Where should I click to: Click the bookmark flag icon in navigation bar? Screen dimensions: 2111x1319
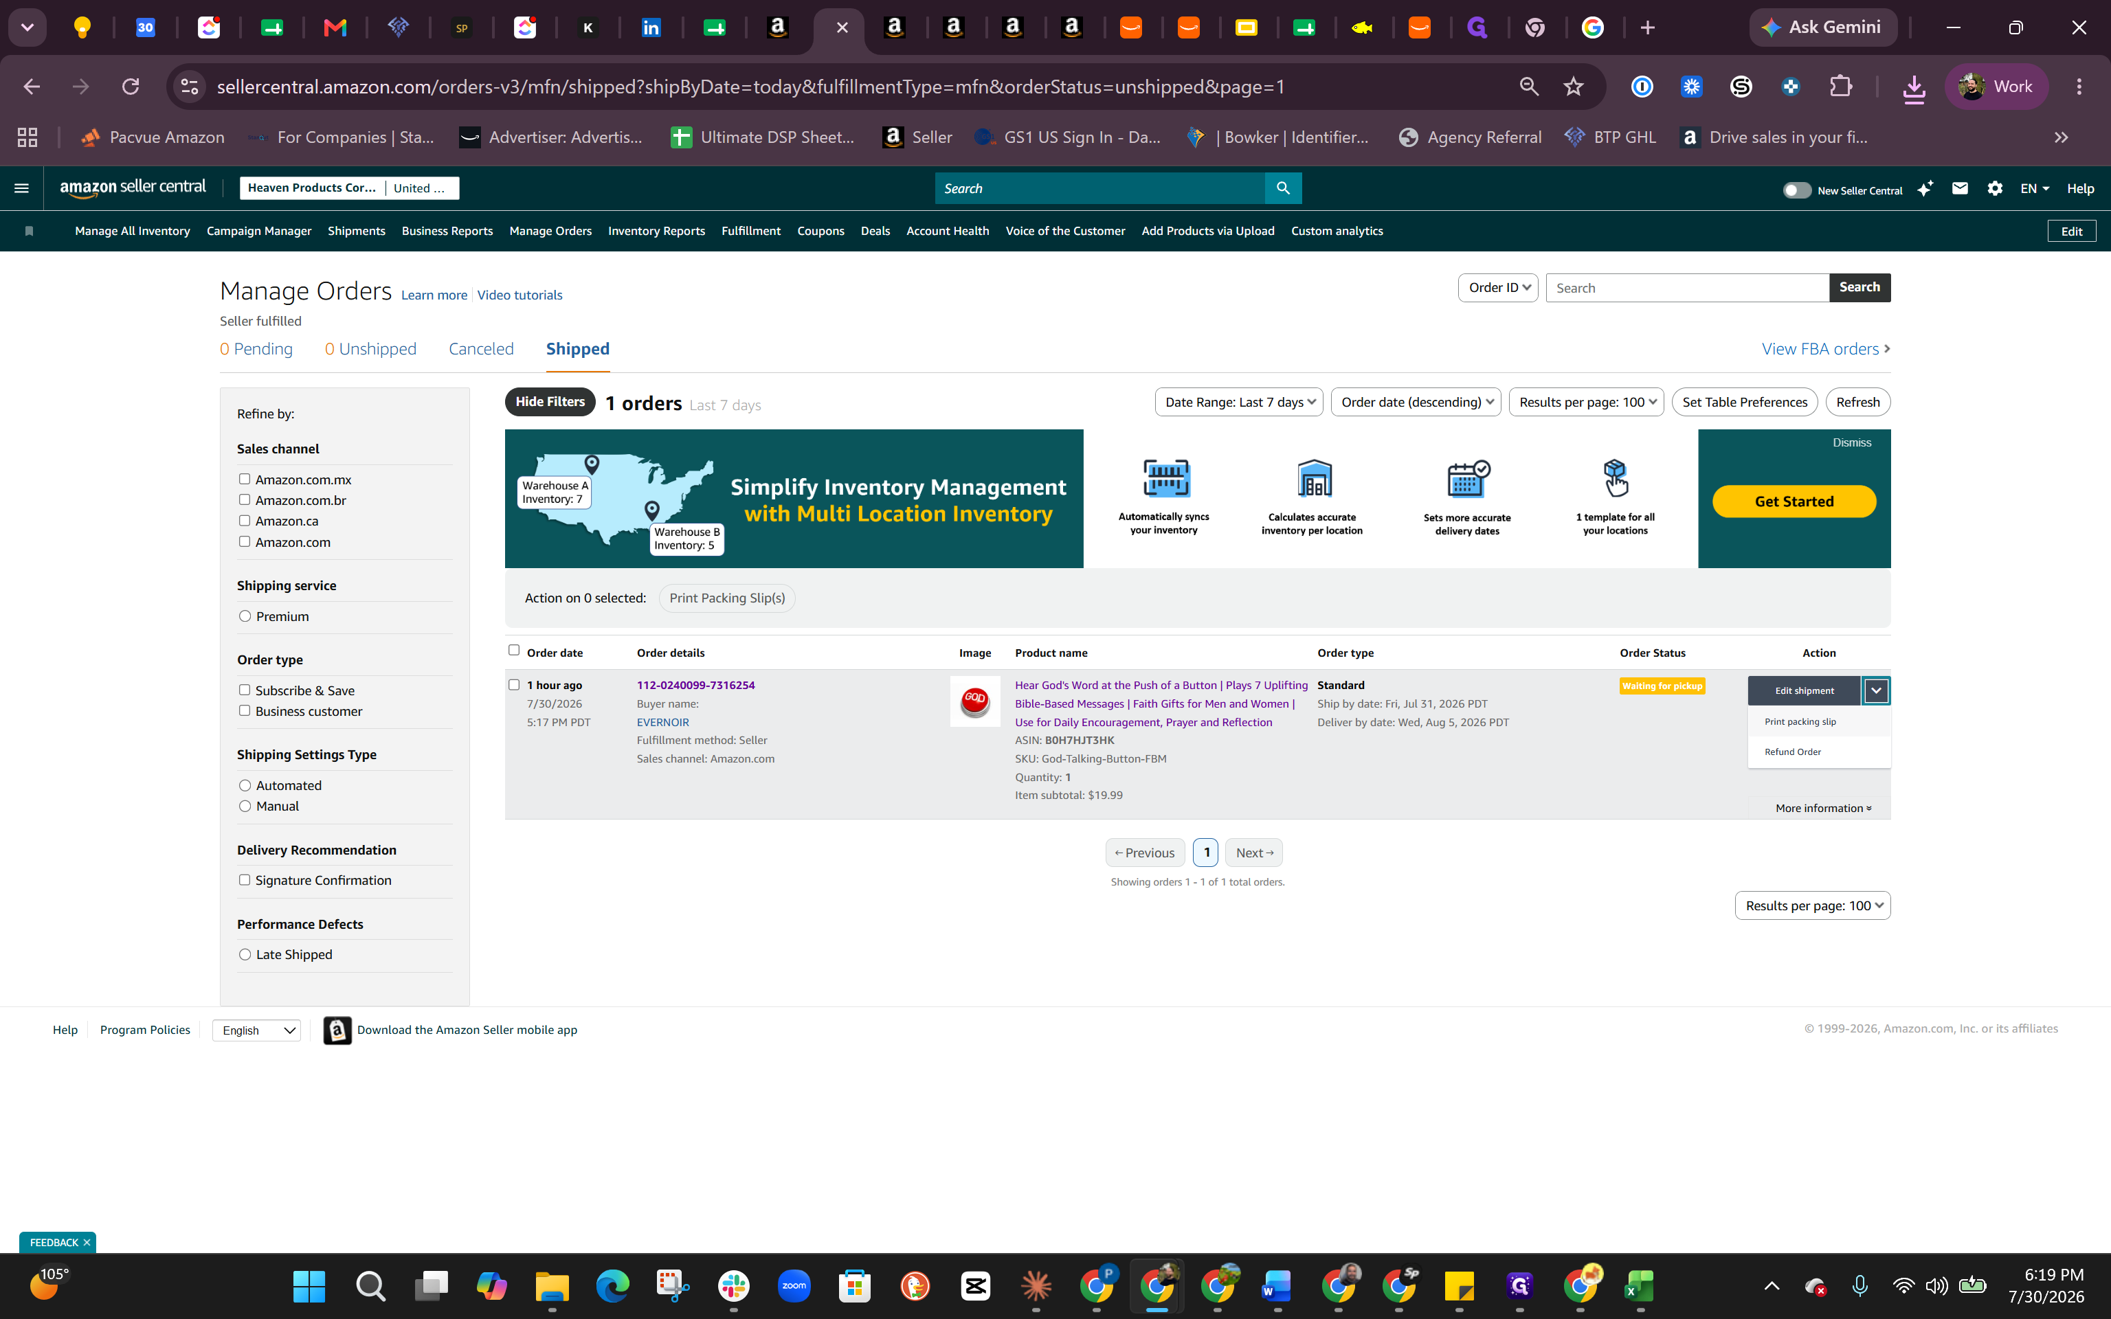[29, 232]
